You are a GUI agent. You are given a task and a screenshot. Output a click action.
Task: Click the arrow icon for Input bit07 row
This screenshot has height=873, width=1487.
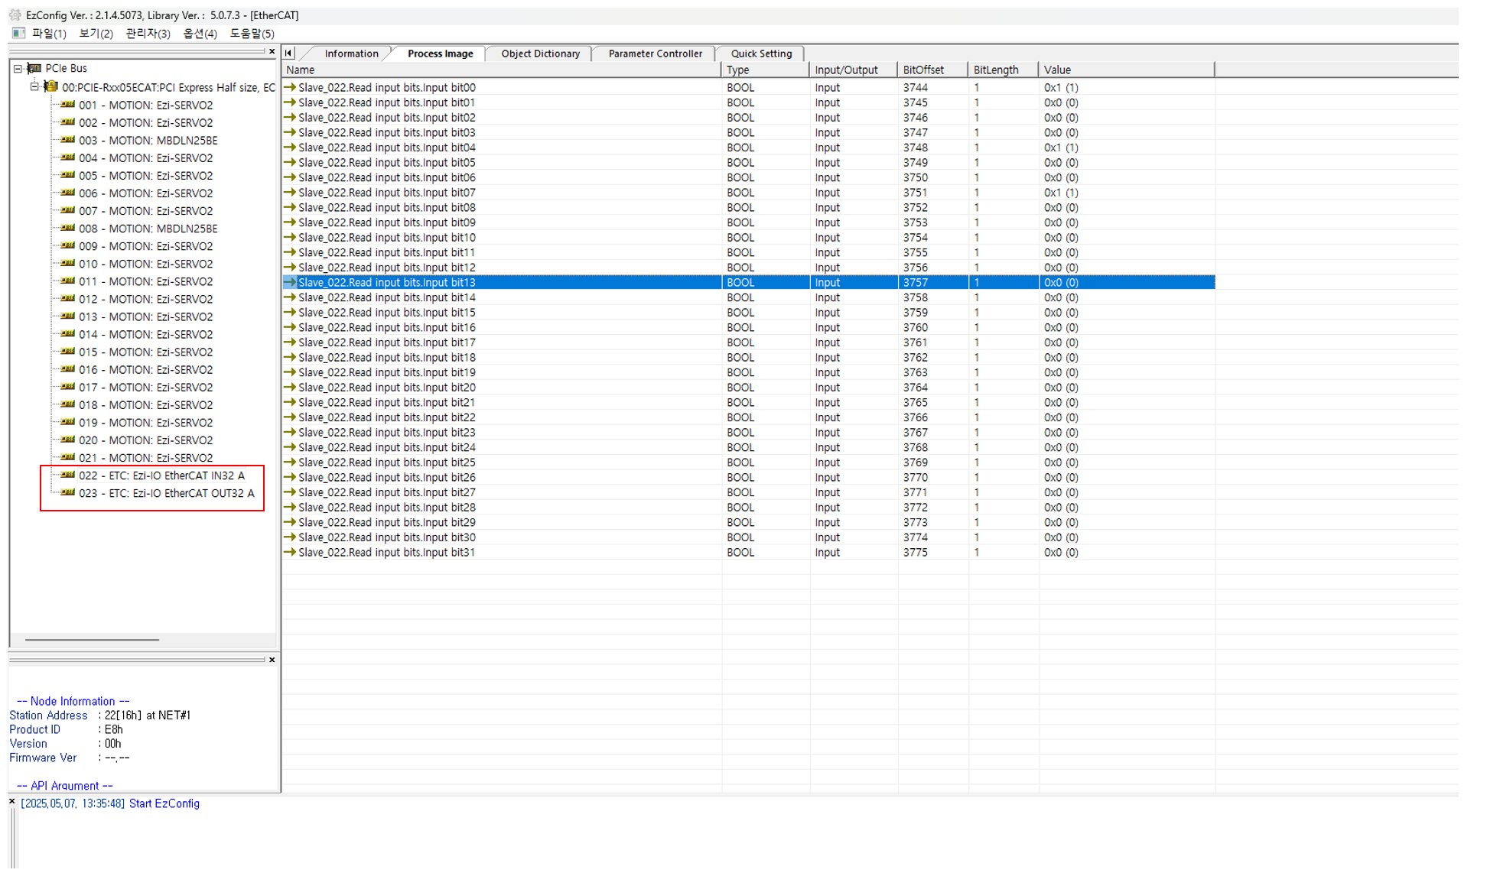(x=290, y=193)
